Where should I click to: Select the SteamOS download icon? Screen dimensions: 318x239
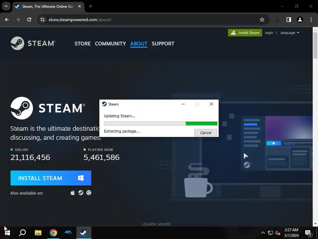(x=81, y=193)
